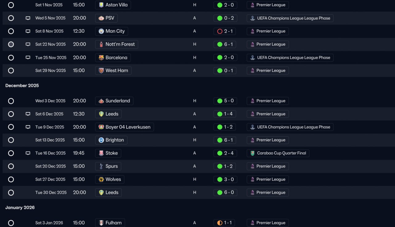Screen dimensions: 395x227
Task: Click the TV icon on Stoke fixture row
Action: pos(28,153)
